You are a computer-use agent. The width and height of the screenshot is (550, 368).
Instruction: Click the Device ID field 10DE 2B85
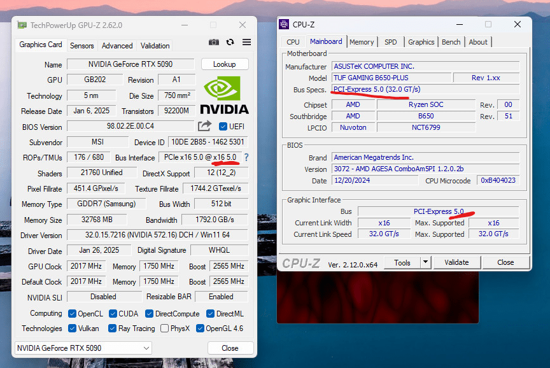pyautogui.click(x=208, y=142)
